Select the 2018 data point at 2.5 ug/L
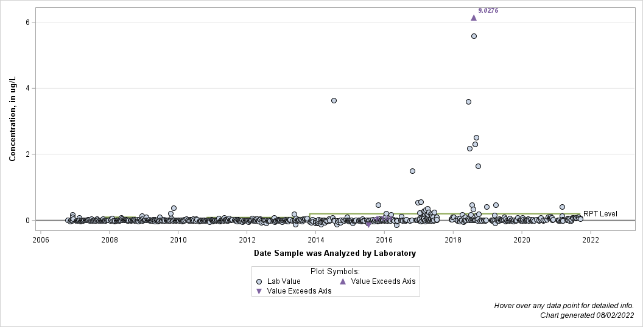643x327 pixels. click(x=476, y=137)
